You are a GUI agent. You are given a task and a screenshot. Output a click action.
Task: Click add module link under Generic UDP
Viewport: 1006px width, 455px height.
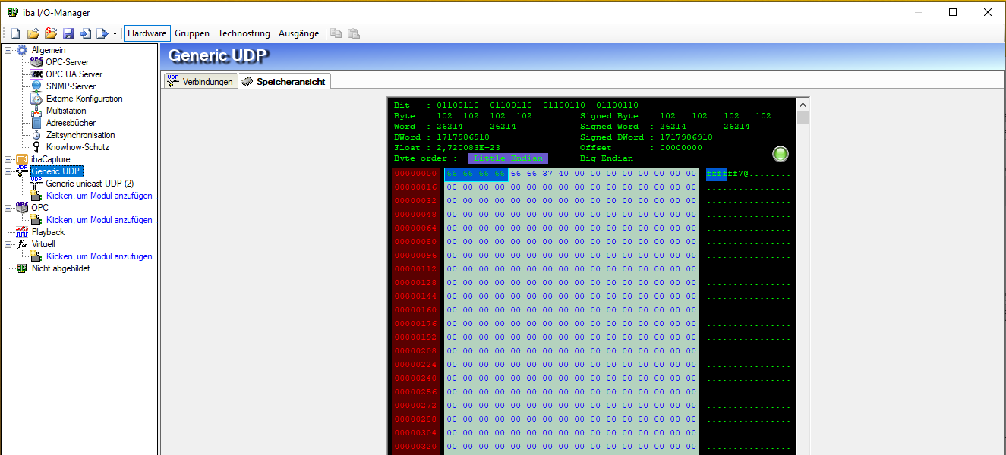point(101,196)
